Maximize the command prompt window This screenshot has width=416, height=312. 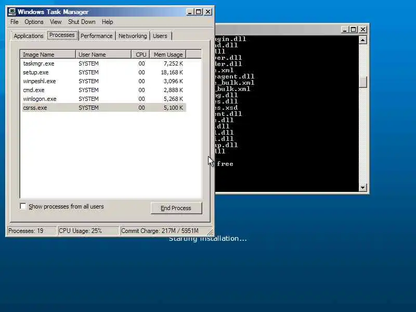[354, 30]
